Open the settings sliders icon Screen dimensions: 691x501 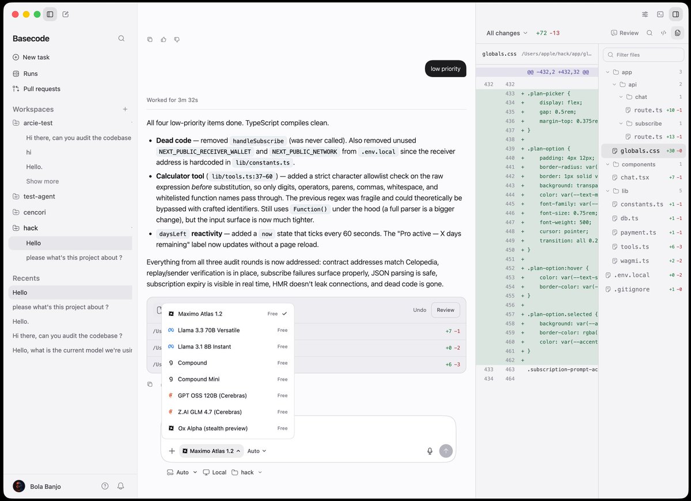click(x=645, y=14)
